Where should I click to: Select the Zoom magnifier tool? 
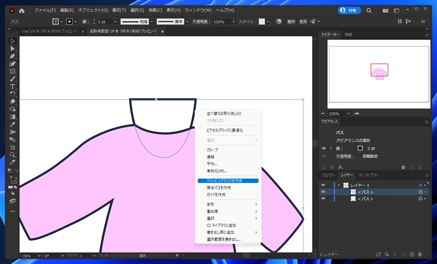pyautogui.click(x=13, y=155)
